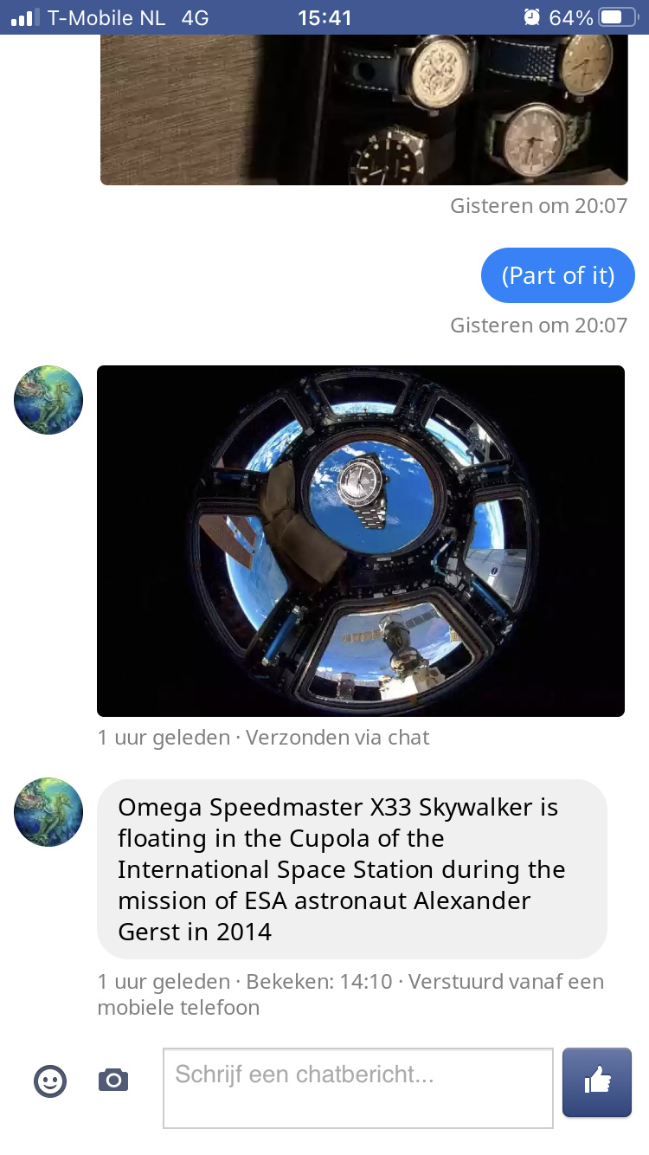Tap '1 uur geleden · Verzonden via chat'
The image size is (649, 1155).
point(263,738)
